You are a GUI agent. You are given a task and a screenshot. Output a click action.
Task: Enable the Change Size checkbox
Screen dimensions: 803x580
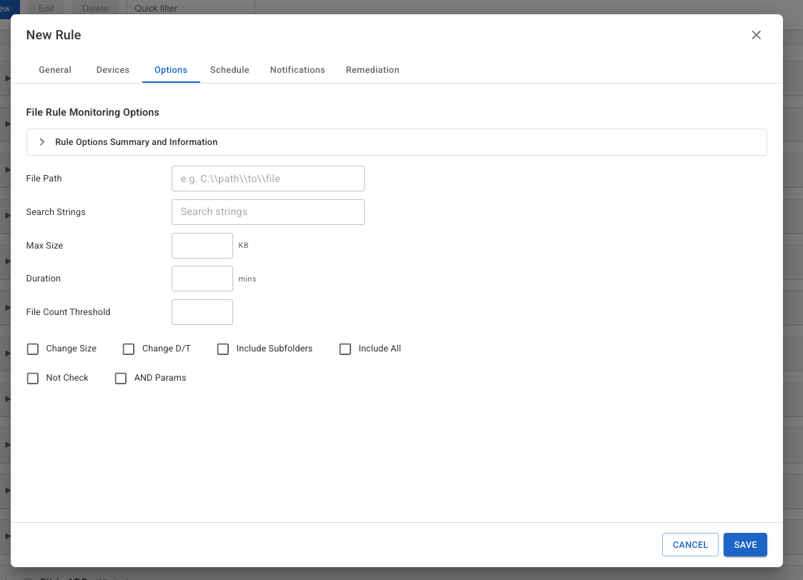(x=33, y=349)
